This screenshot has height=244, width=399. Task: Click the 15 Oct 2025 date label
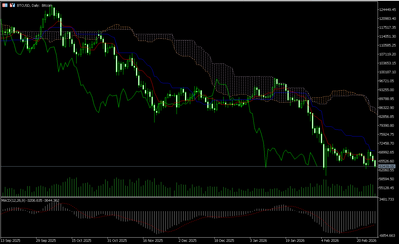[x=82, y=240]
